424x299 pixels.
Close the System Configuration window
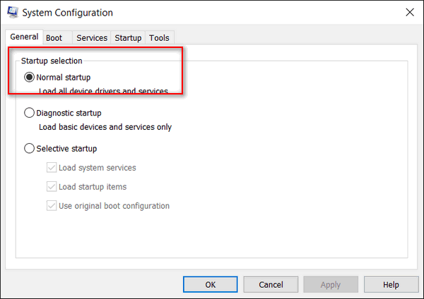pyautogui.click(x=410, y=12)
